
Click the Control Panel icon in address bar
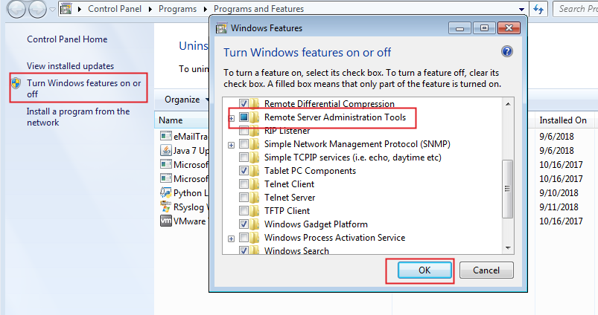pyautogui.click(x=66, y=8)
